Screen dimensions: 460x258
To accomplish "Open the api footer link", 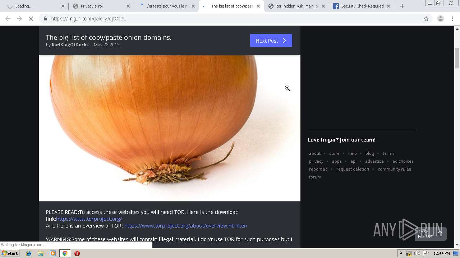I will pos(354,161).
